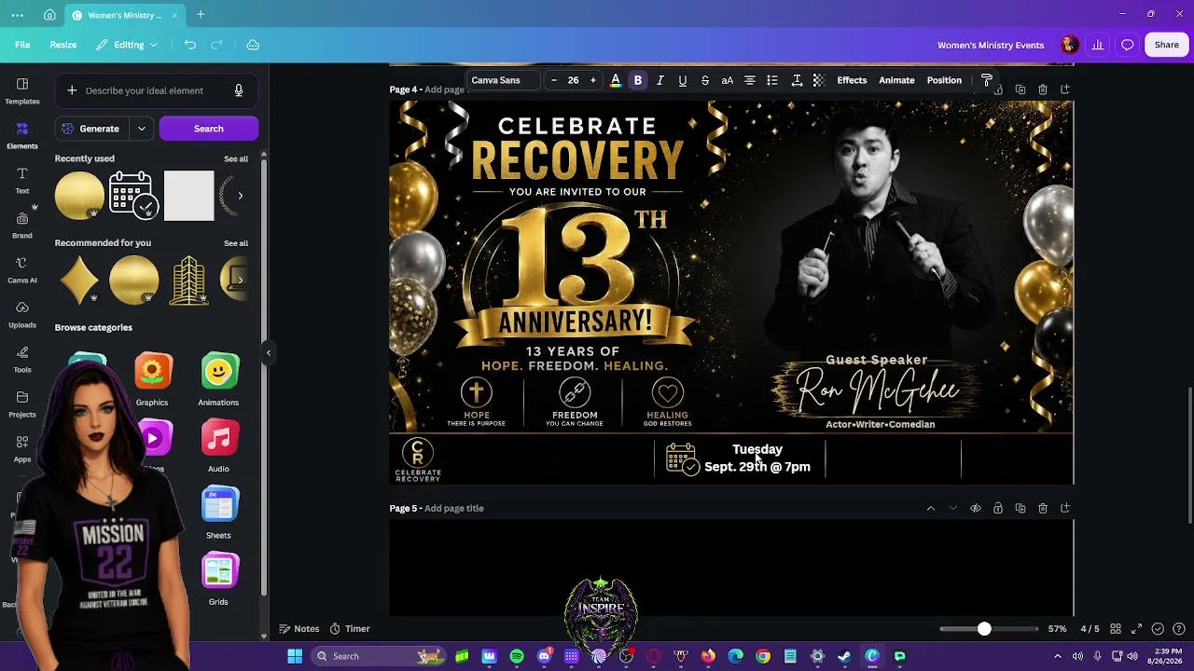Adjust the zoom slider handle
Screen dimensions: 1194x671
984,629
